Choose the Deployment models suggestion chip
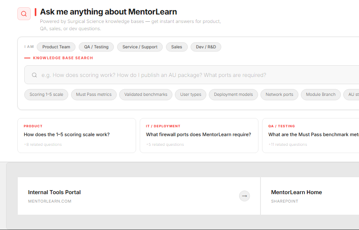 point(233,95)
